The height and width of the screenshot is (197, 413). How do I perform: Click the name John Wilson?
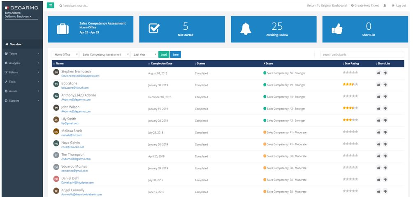(x=70, y=107)
